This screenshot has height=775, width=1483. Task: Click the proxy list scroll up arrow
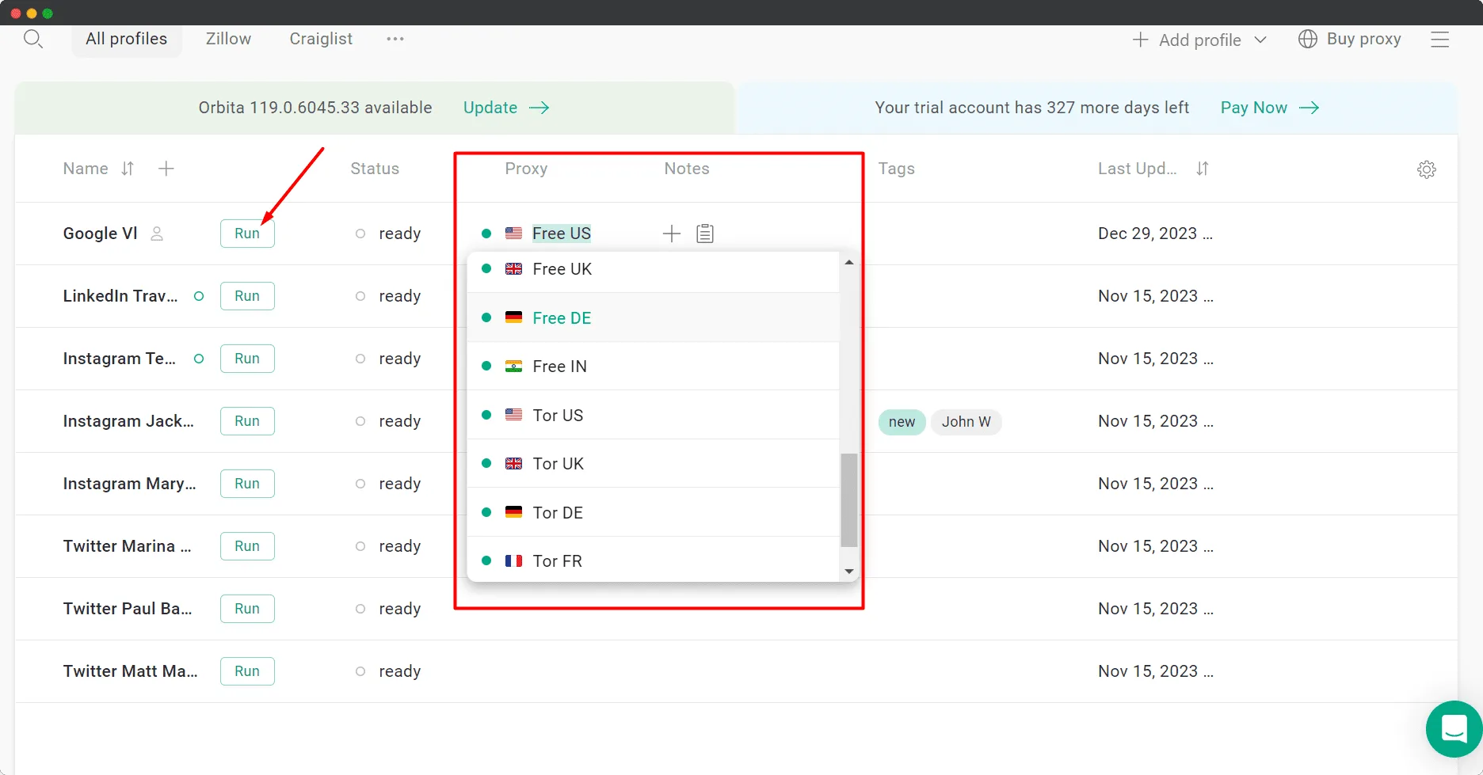[x=848, y=262]
